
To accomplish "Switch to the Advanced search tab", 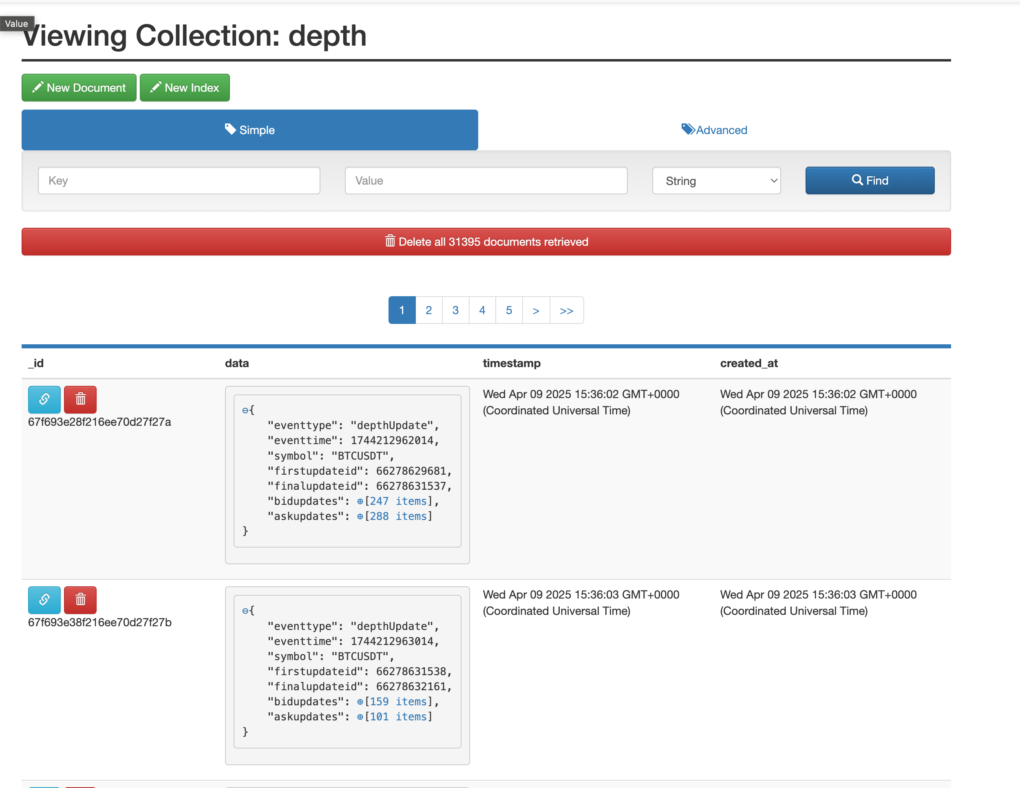I will point(714,130).
